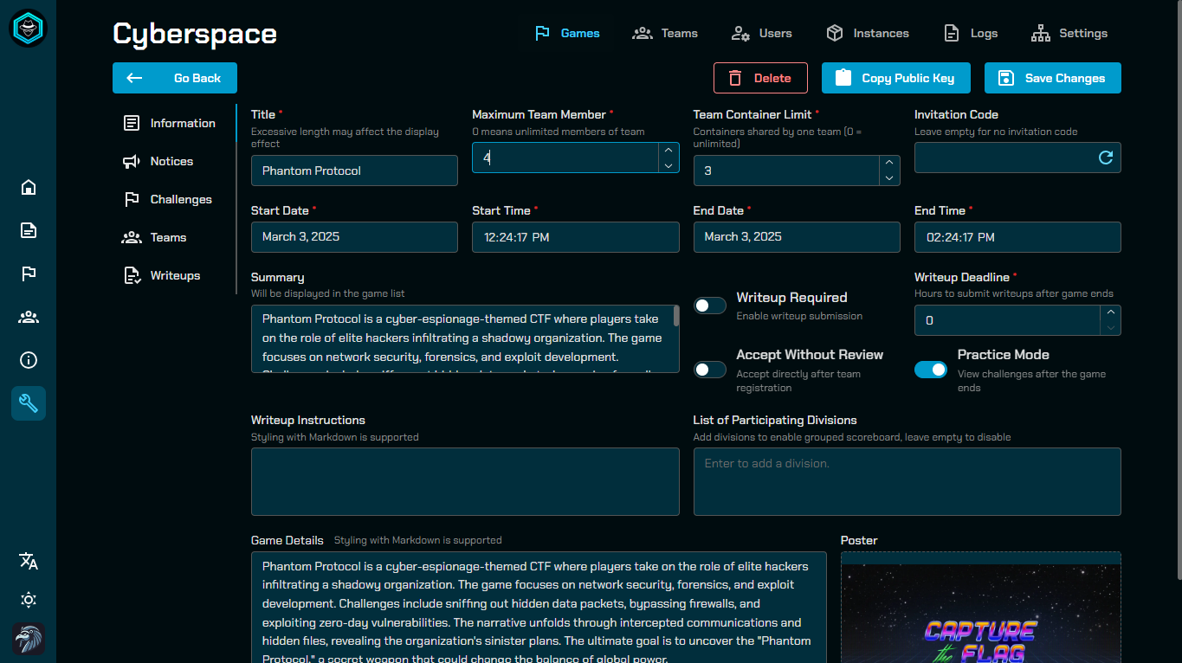Image resolution: width=1182 pixels, height=663 pixels.
Task: Select the wrench admin icon in the sidebar
Action: click(x=28, y=402)
